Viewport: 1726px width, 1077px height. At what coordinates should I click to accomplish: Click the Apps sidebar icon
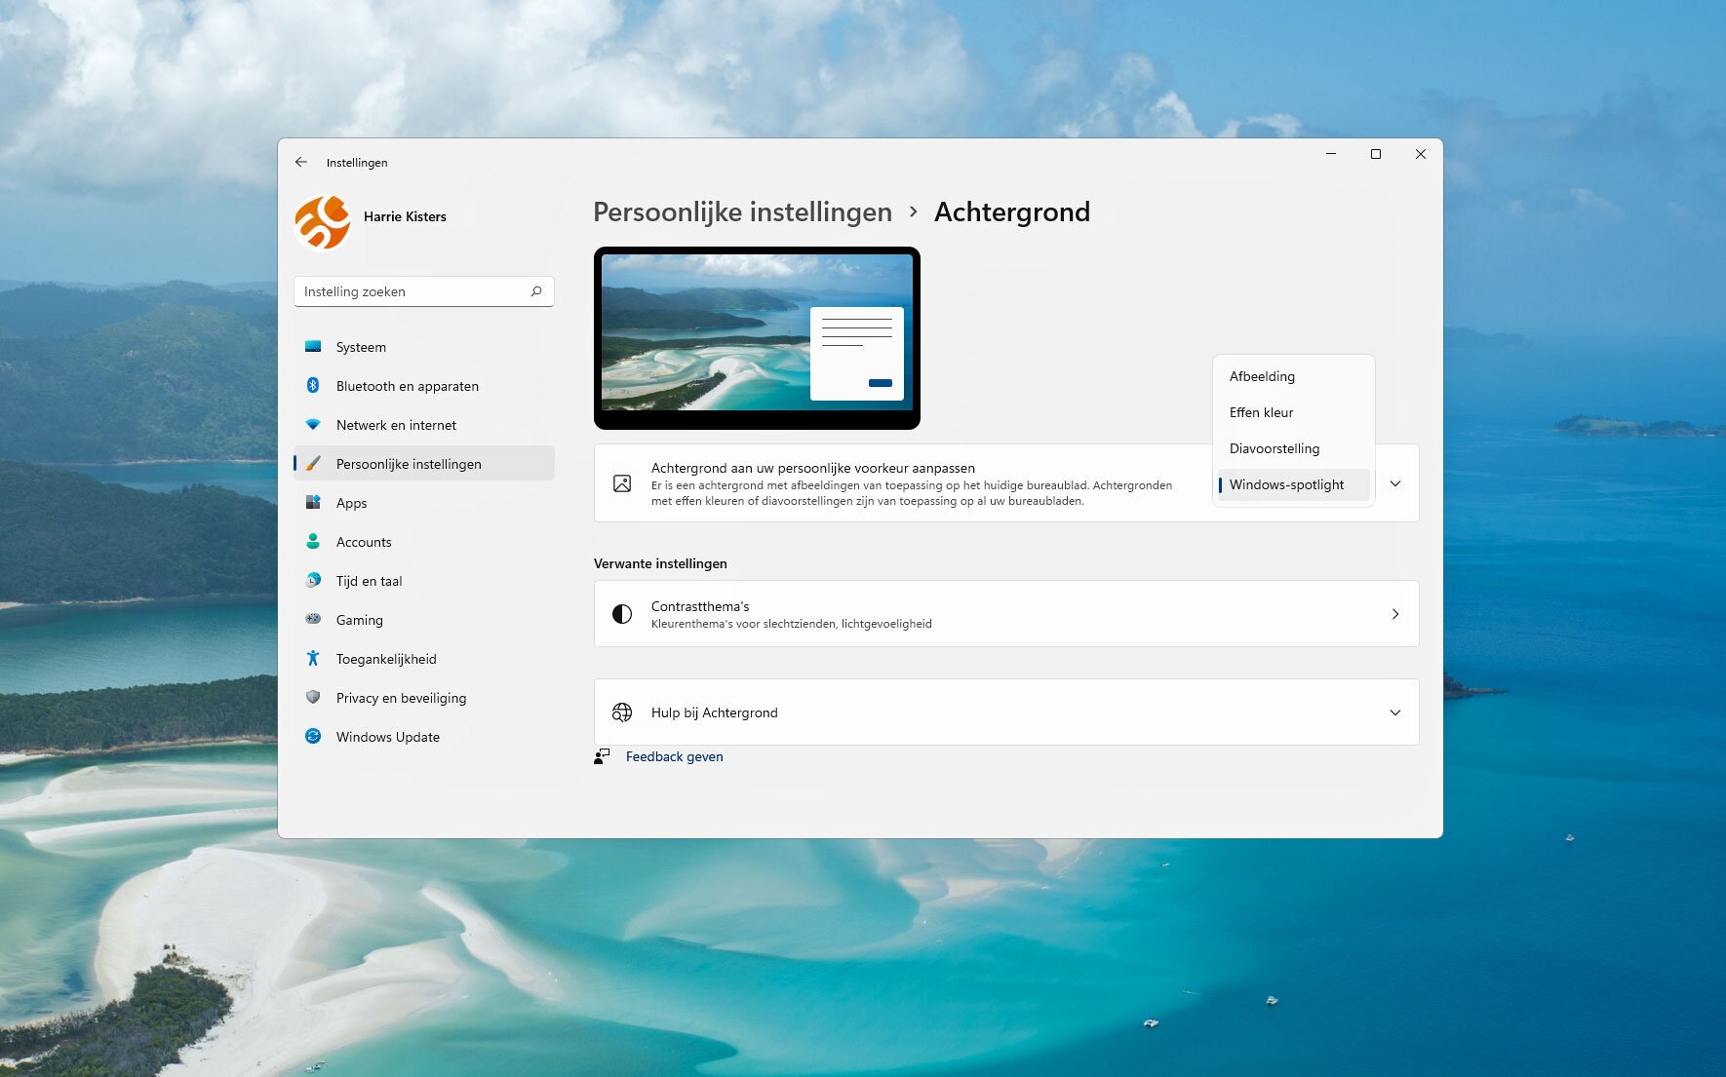(x=313, y=503)
